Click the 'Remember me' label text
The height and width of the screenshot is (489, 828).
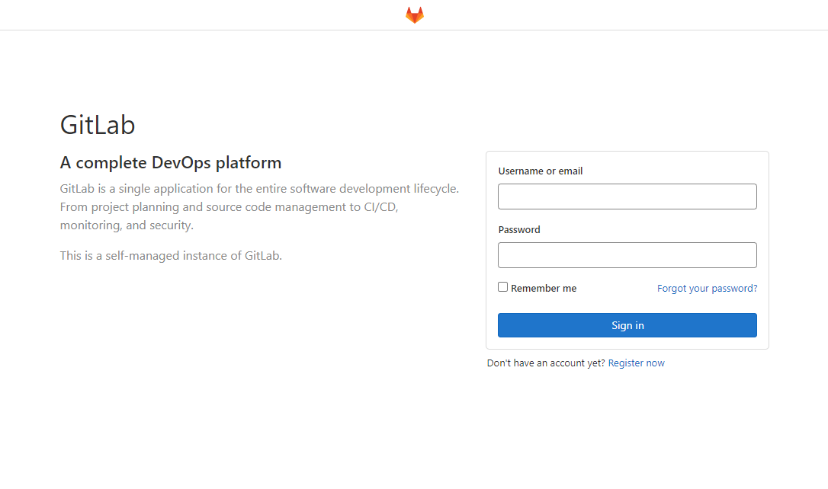coord(544,288)
